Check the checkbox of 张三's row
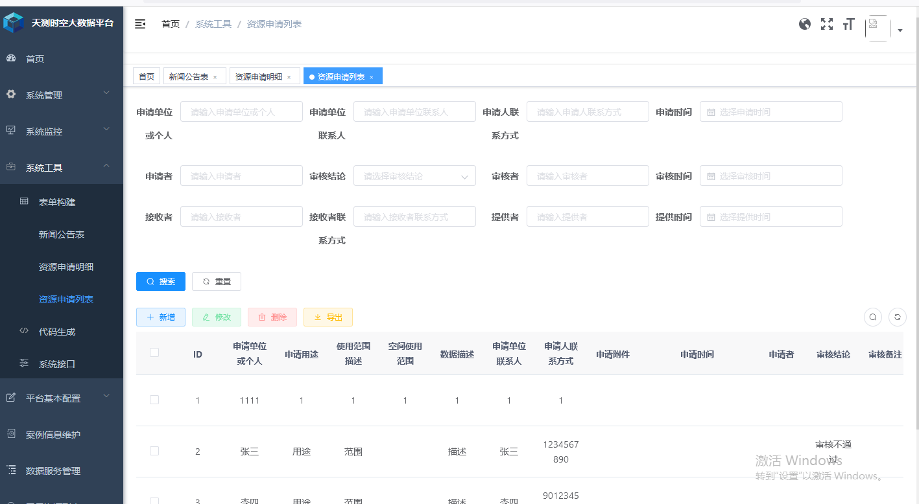 [154, 450]
